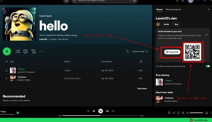The height and width of the screenshot is (122, 212).
Task: Seek within the song progress bar
Action: pos(100,116)
